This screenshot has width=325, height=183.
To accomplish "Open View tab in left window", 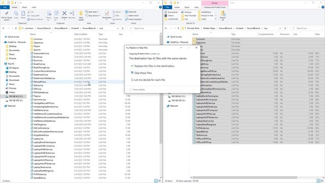I will 34,7.
